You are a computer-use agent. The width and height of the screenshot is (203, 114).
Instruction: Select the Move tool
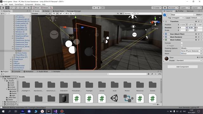(x=7, y=8)
